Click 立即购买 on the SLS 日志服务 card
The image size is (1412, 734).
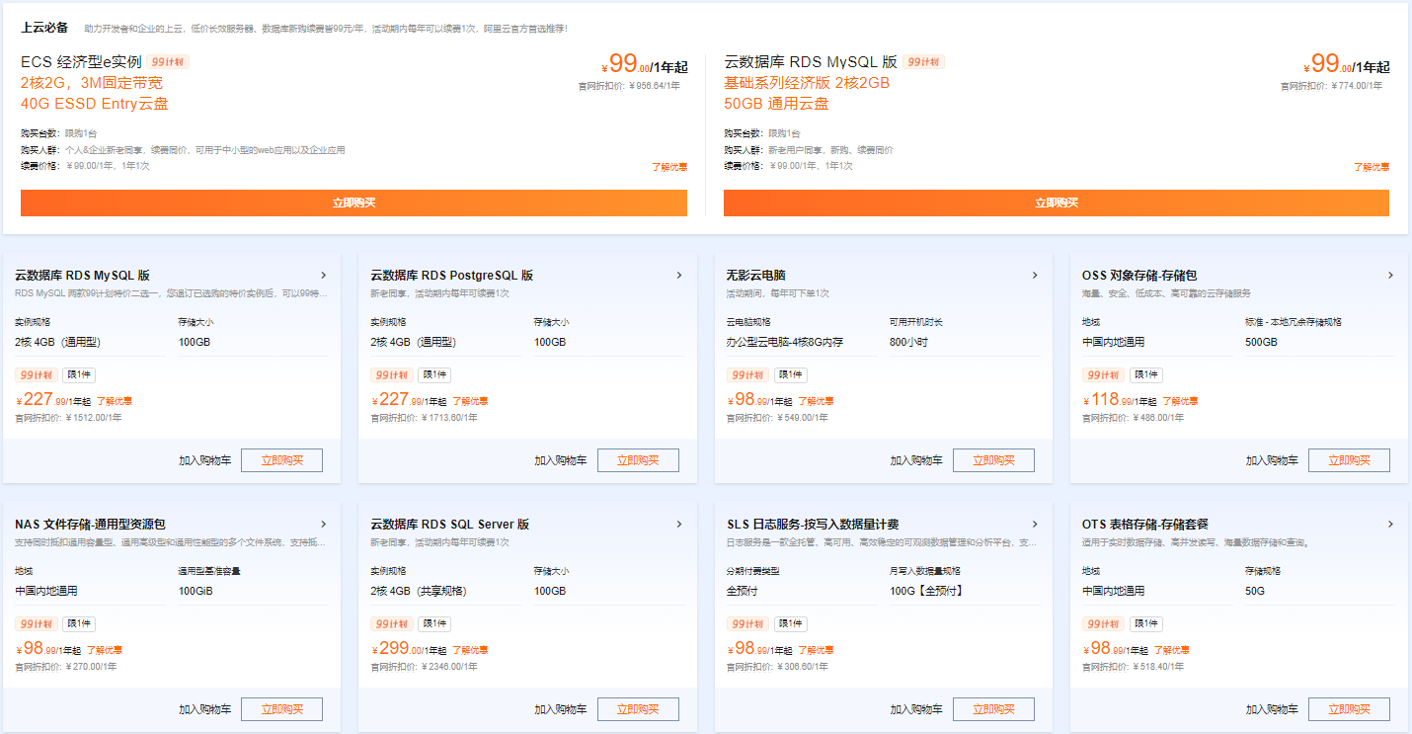[x=993, y=709]
